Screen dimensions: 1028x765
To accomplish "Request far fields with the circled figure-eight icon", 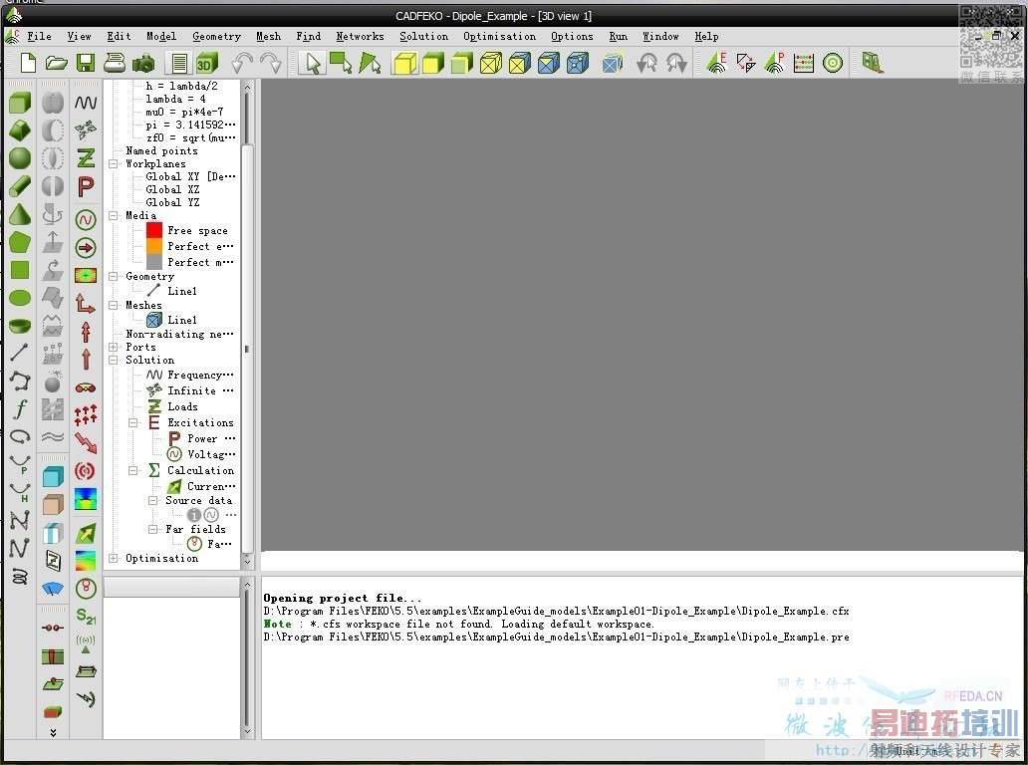I will coord(86,588).
